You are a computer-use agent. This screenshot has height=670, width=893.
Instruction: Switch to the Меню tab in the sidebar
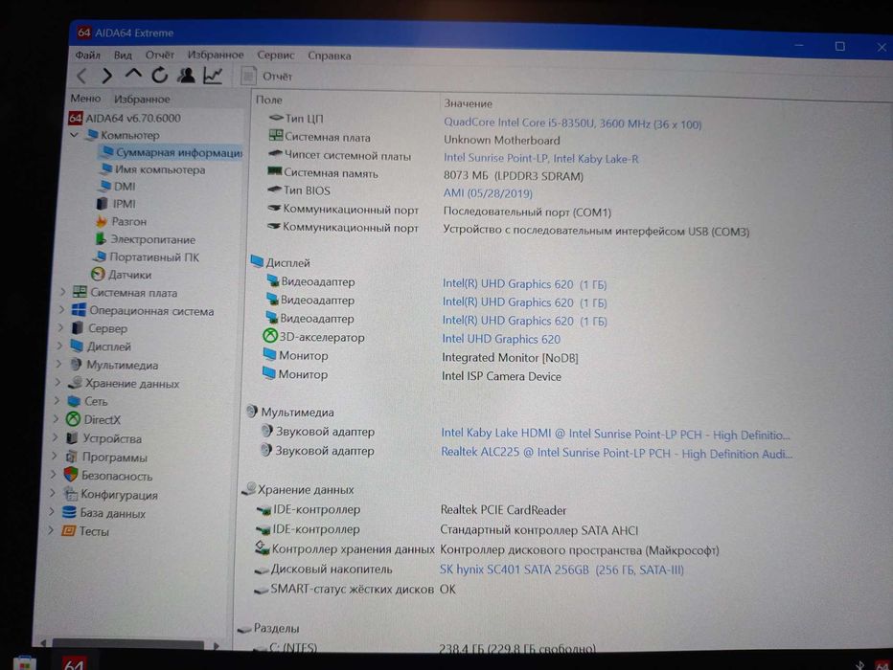[x=85, y=99]
